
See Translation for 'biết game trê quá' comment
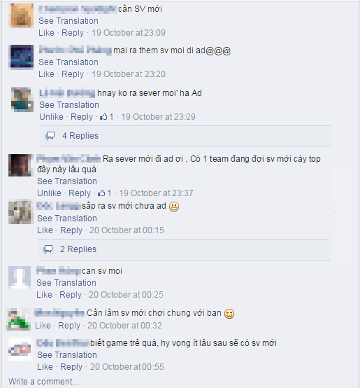[67, 355]
